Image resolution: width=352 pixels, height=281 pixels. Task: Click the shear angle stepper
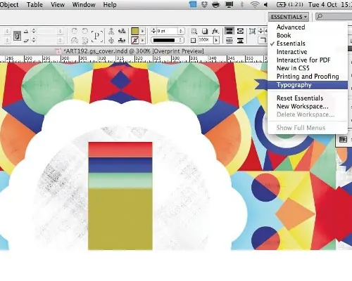pyautogui.click(x=34, y=41)
